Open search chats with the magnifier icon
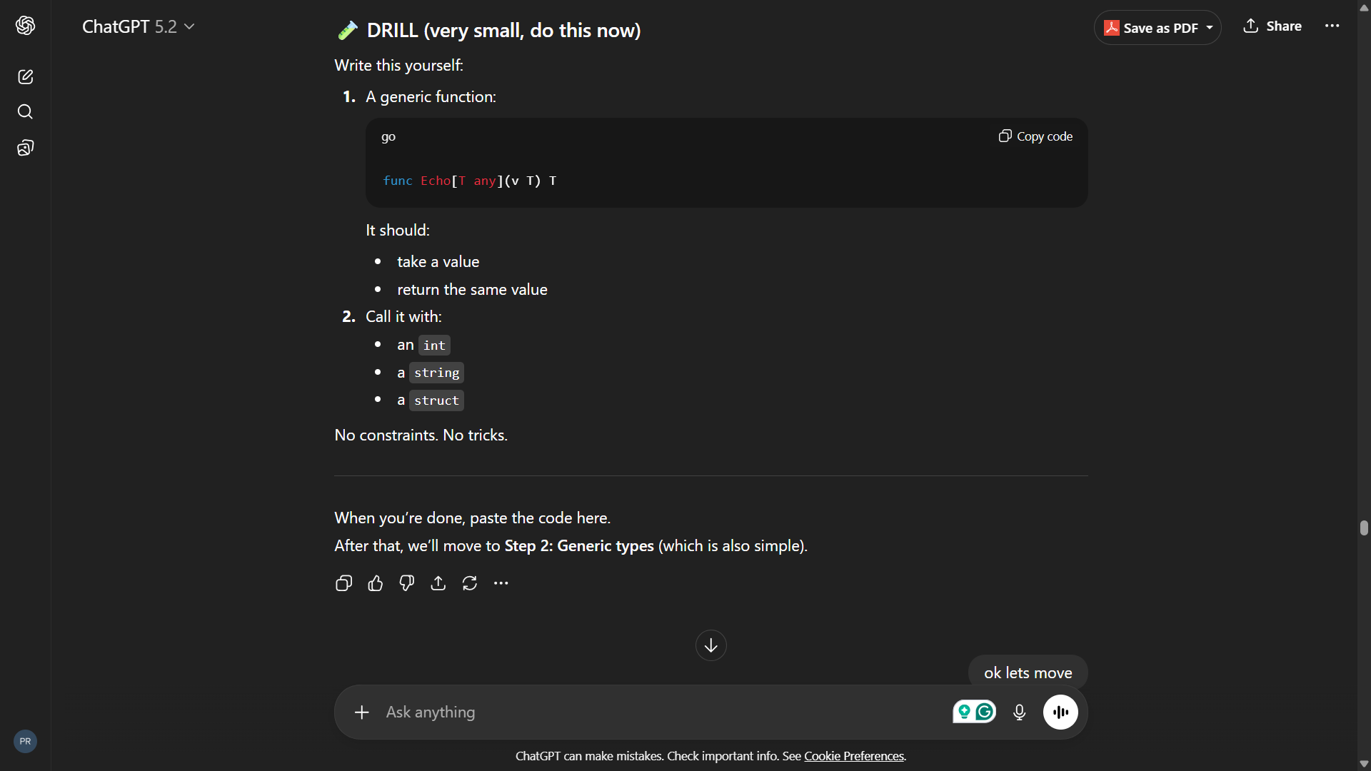This screenshot has height=771, width=1371. click(26, 112)
